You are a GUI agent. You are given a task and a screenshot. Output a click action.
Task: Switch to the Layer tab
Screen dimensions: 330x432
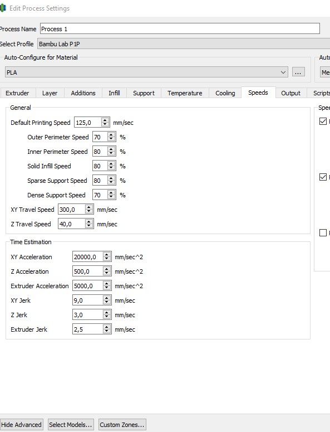tap(50, 93)
